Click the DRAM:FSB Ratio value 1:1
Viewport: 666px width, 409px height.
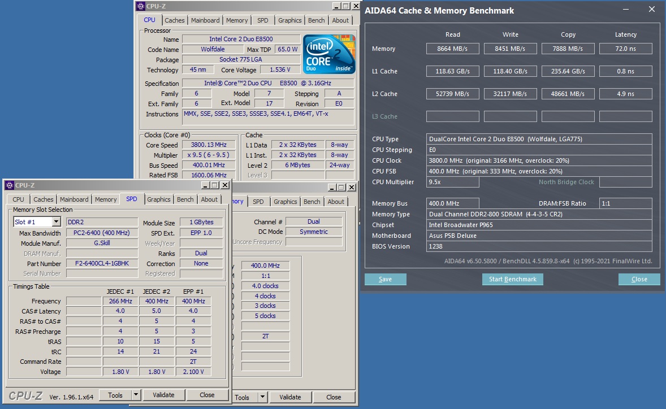(626, 203)
